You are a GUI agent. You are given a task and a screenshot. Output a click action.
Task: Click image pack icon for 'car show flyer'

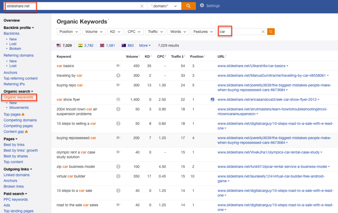118,100
